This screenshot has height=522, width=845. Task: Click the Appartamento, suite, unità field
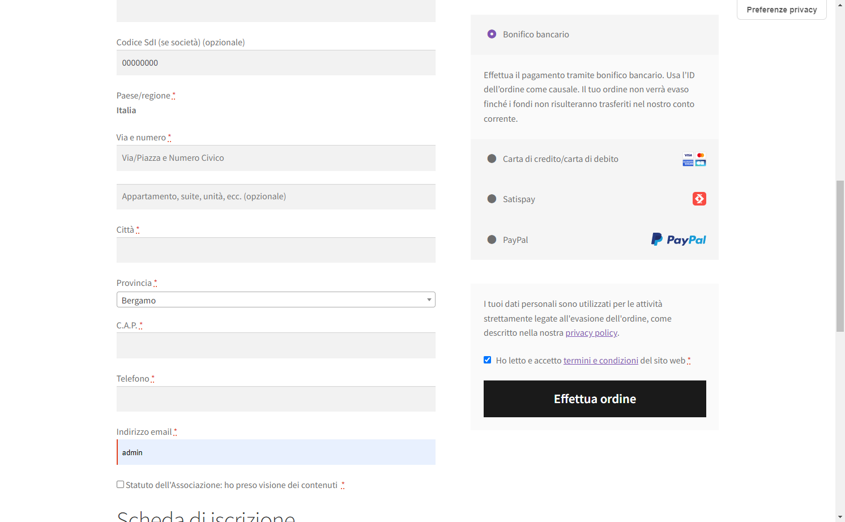(x=276, y=196)
